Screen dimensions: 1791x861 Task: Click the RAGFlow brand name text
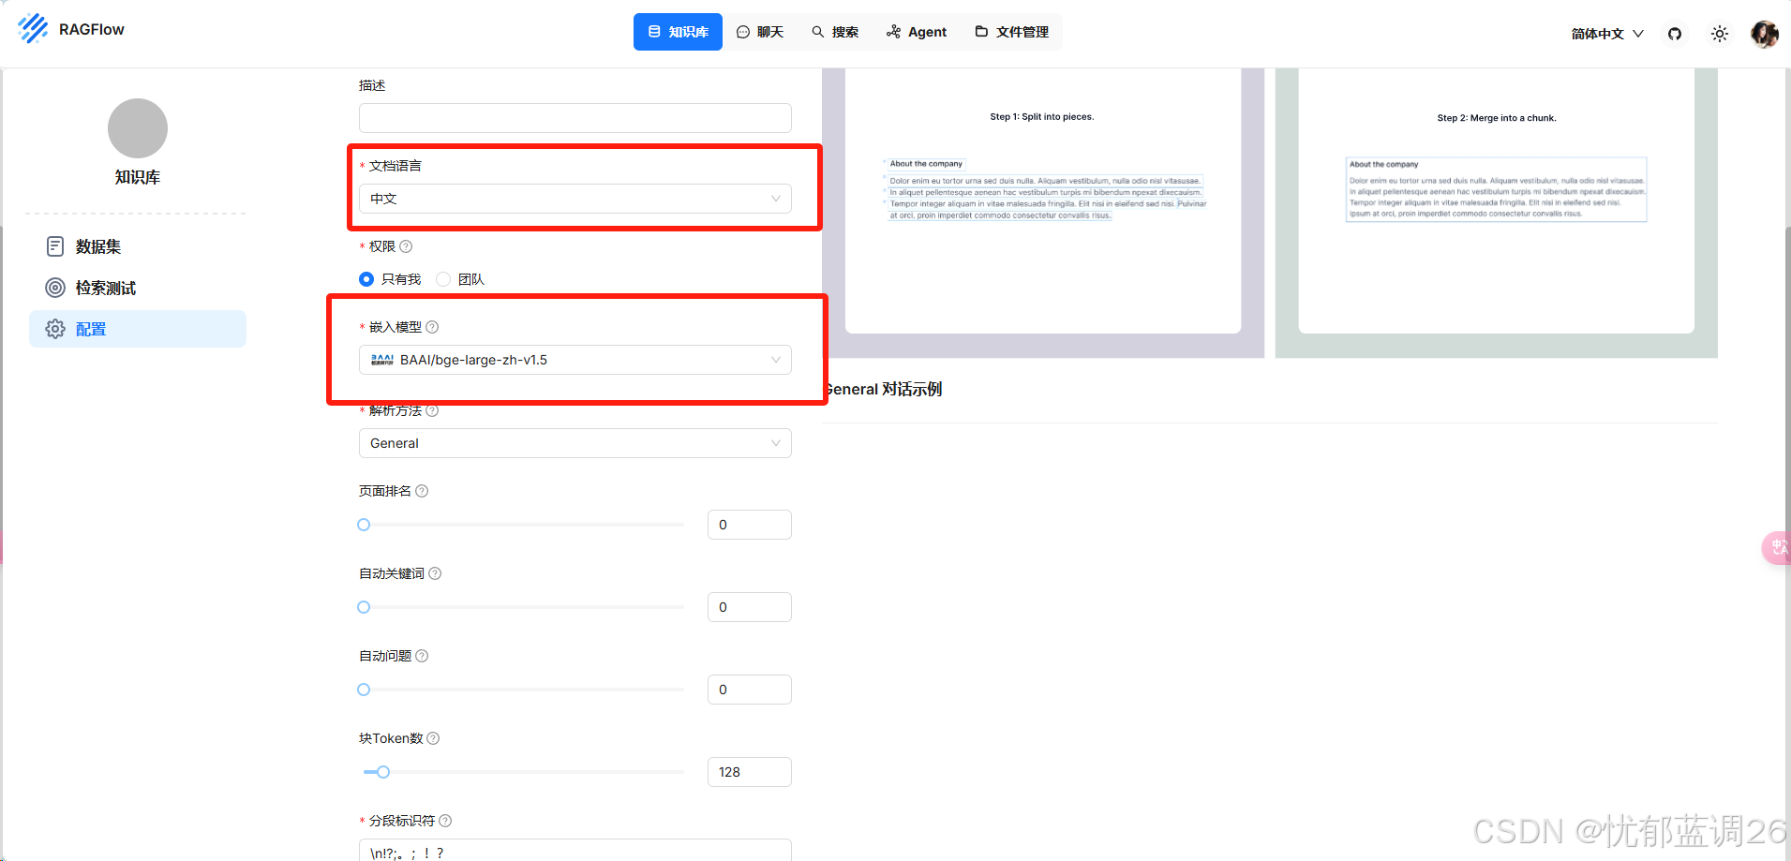click(x=92, y=29)
